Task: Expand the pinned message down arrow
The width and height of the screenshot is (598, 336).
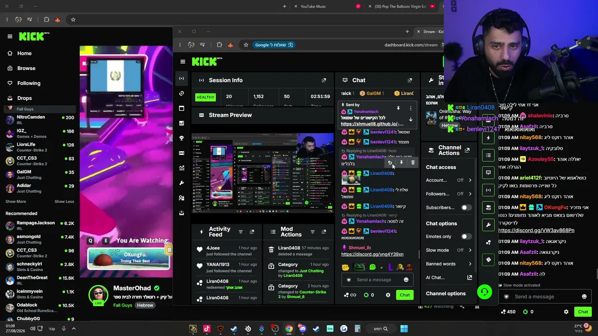Action: 411,119
